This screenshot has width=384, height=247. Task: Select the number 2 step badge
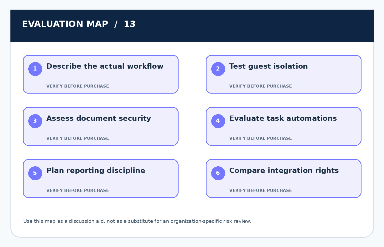coord(218,69)
